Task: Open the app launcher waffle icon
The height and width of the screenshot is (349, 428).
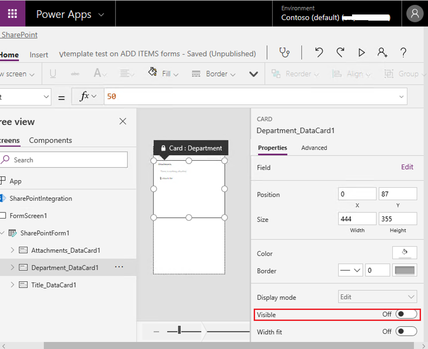Action: [x=12, y=13]
